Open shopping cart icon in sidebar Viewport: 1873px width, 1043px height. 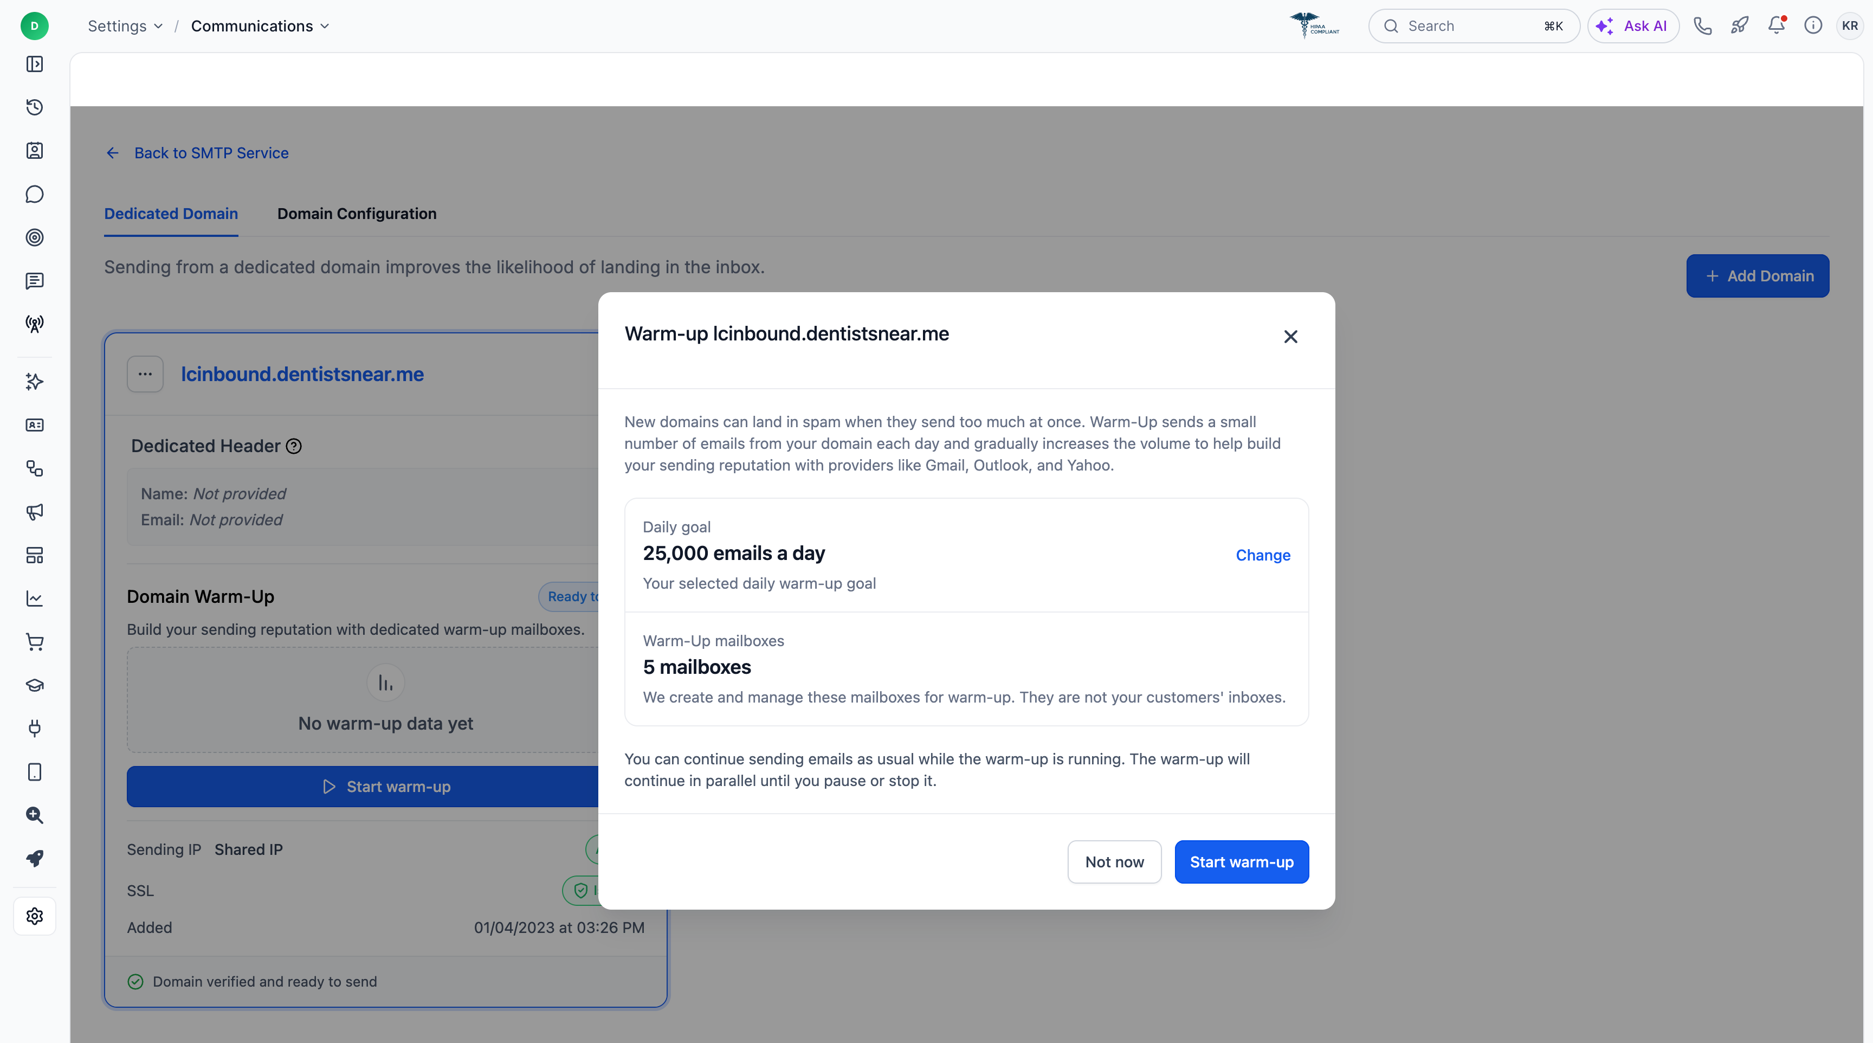coord(34,642)
